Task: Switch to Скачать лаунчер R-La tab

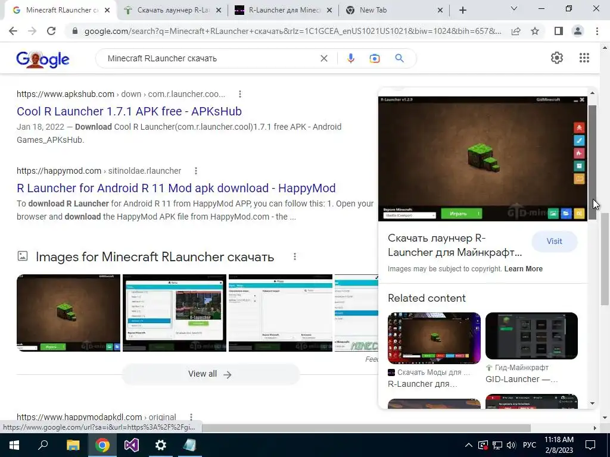Action: (173, 10)
